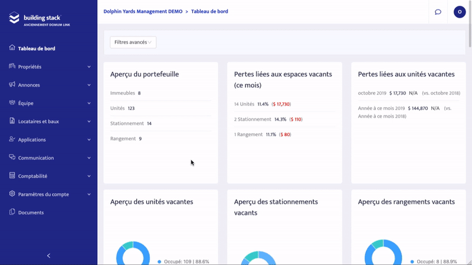Click the Annonces megaphone icon
Viewport: 472px width, 265px height.
pos(12,84)
